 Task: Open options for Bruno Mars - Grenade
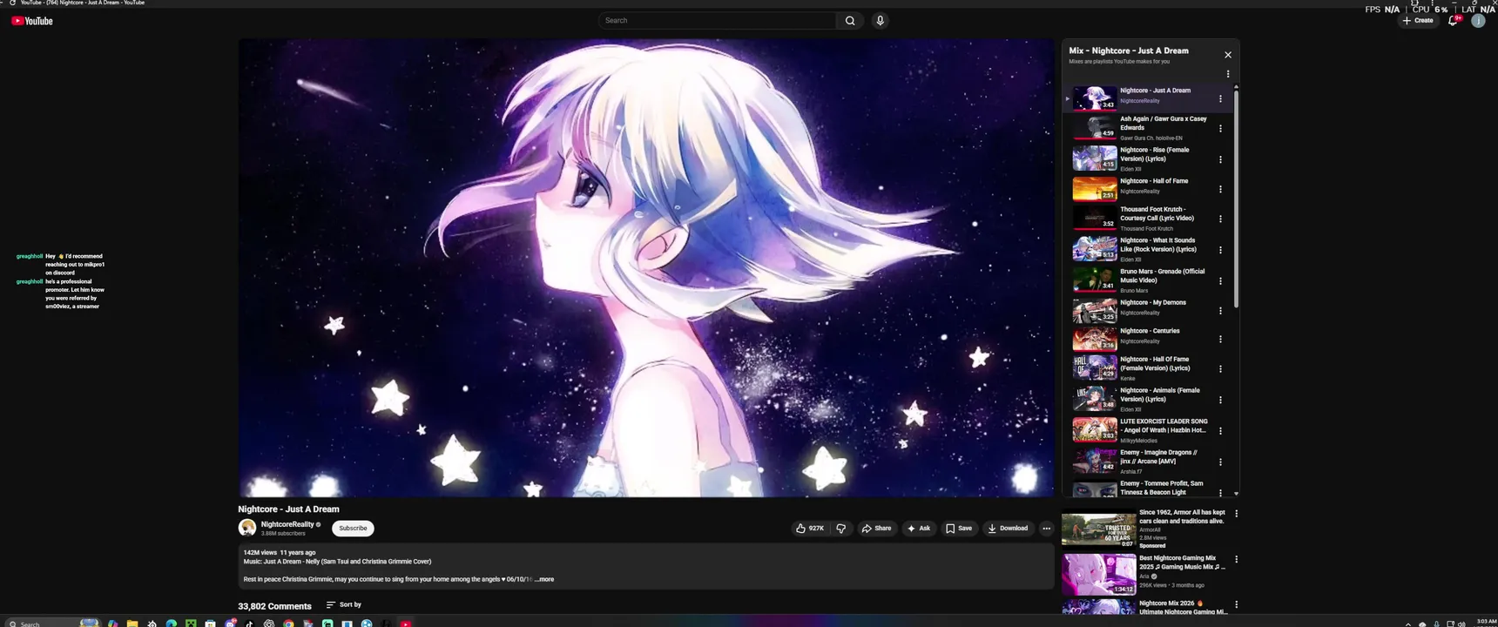tap(1220, 281)
